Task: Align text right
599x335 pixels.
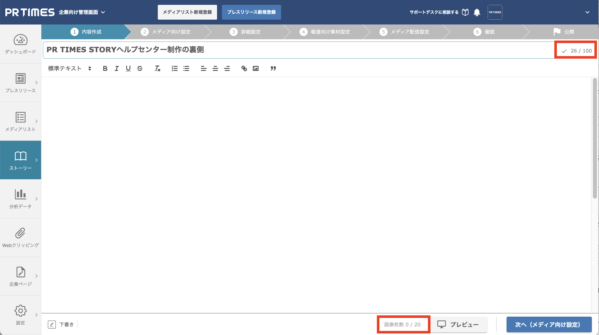Action: point(227,68)
